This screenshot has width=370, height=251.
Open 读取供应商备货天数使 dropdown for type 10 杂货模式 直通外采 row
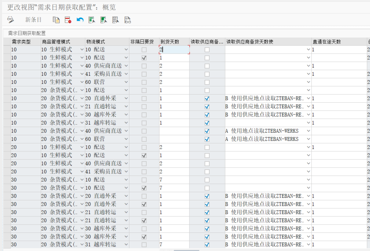point(308,98)
